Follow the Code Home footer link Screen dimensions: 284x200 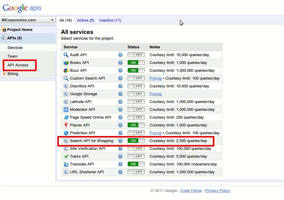click(191, 191)
